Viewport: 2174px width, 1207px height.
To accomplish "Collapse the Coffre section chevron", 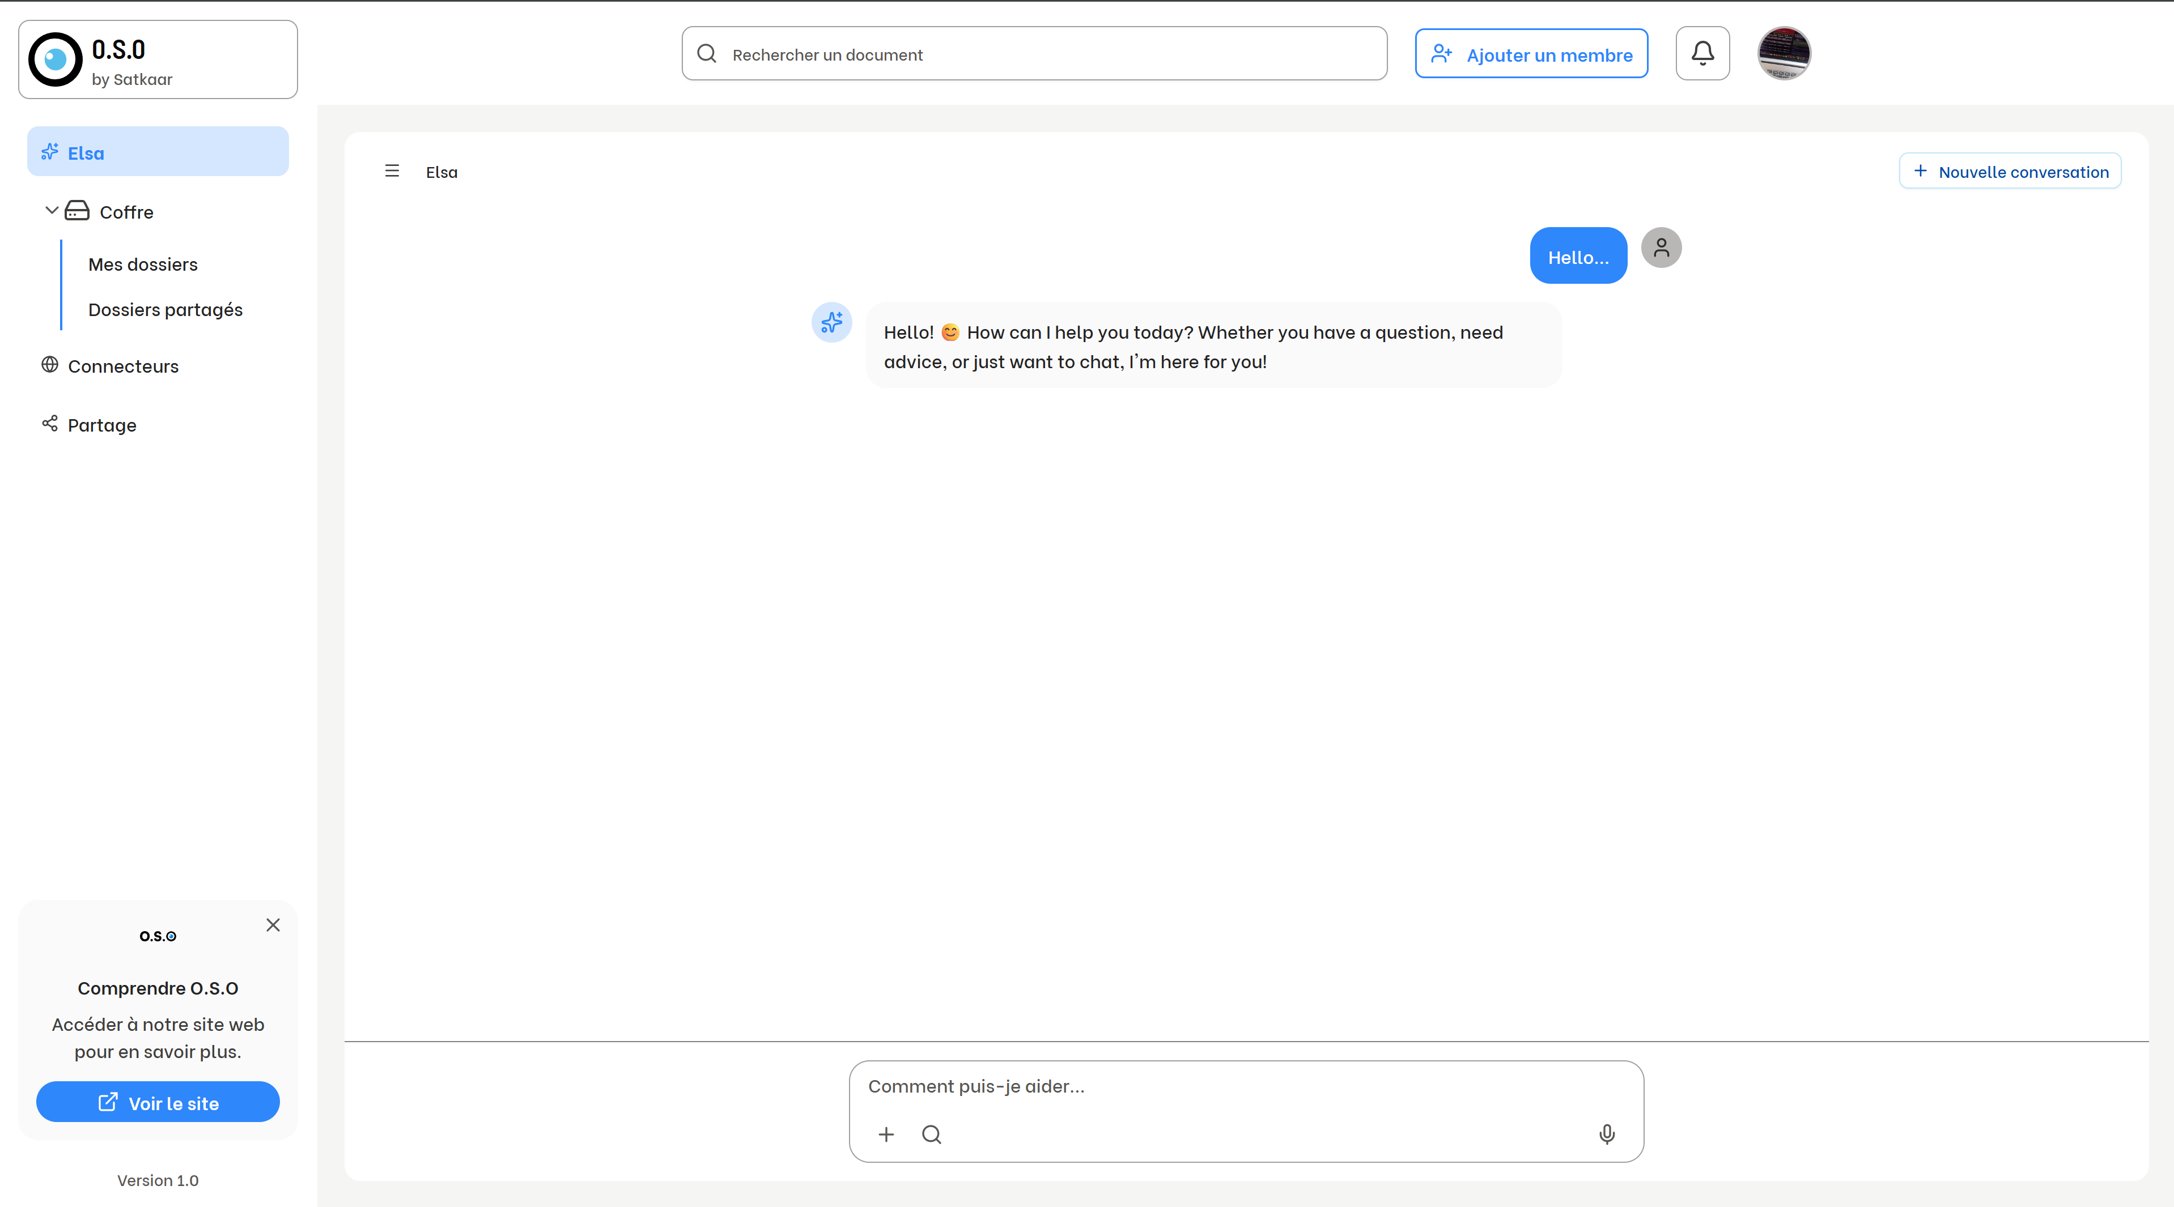I will coord(52,210).
